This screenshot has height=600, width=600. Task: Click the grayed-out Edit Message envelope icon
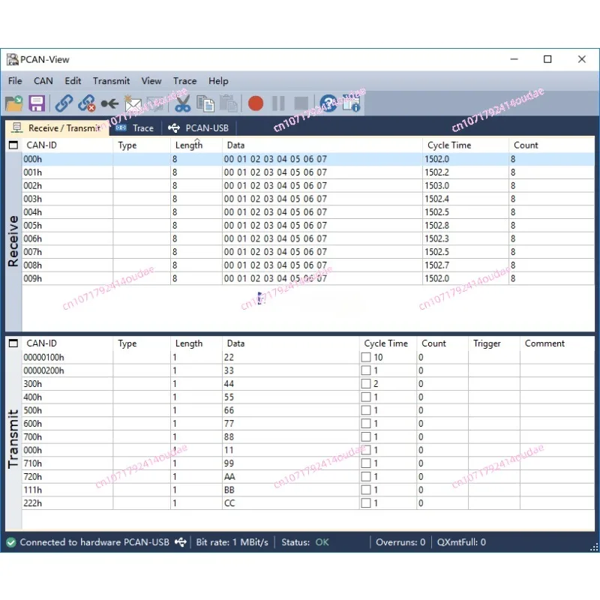(x=156, y=103)
